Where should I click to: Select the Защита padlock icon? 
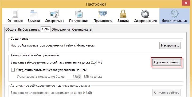(123, 14)
